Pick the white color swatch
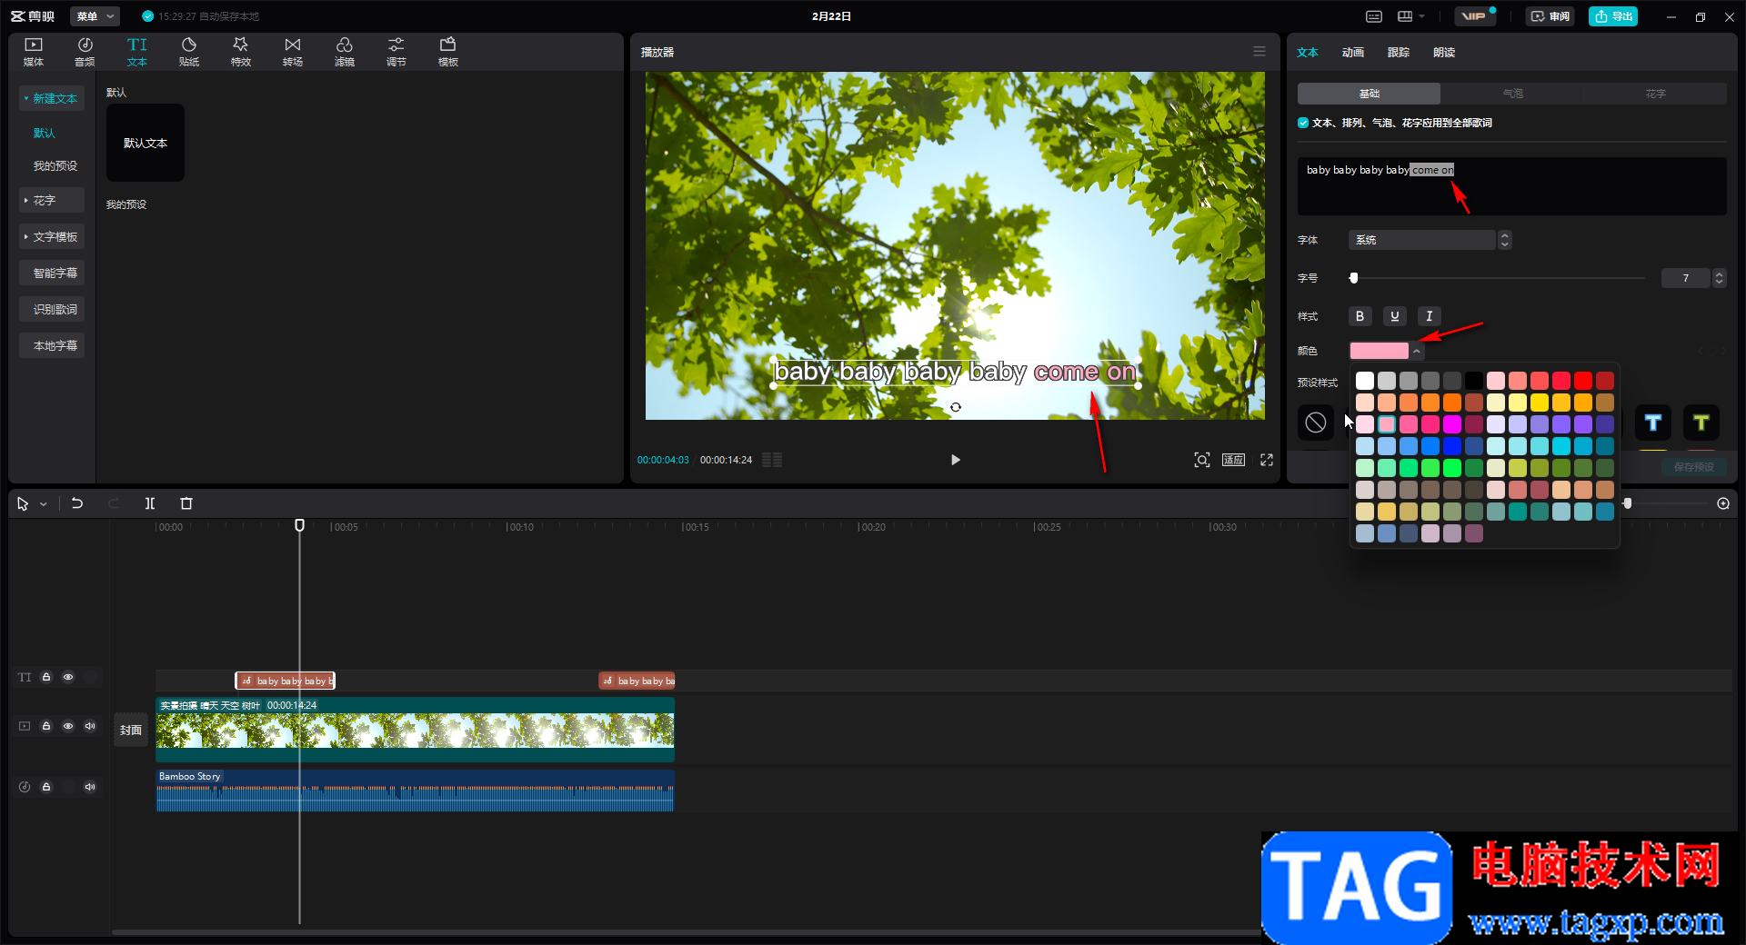 (x=1365, y=381)
